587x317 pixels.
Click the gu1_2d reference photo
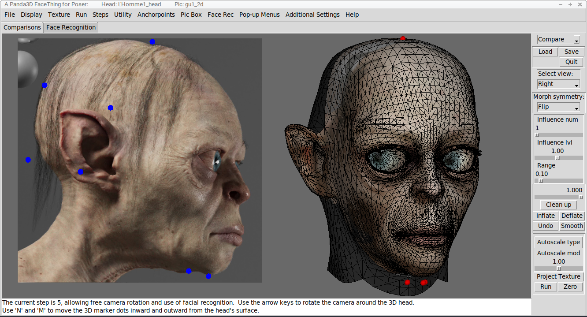click(x=140, y=160)
